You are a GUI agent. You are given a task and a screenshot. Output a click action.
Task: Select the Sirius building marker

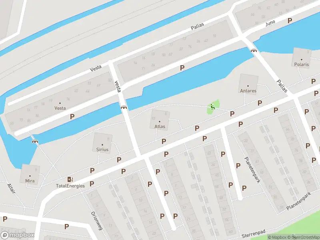tap(102, 145)
